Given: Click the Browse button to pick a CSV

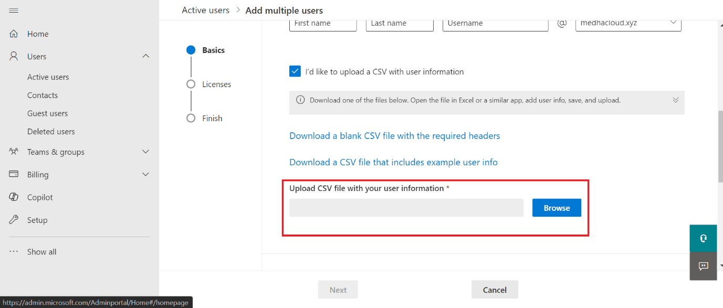Looking at the screenshot, I should 557,208.
